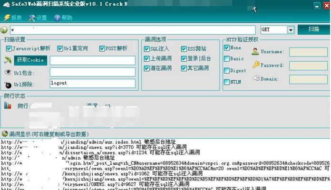Open the 设置 settings menu
This screenshot has width=331, height=190.
click(38, 18)
